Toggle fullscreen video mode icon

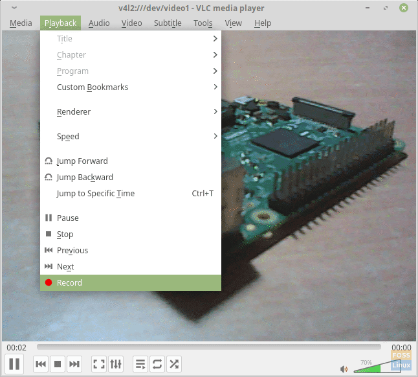(x=99, y=364)
